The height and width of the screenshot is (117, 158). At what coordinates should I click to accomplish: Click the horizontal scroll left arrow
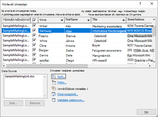(x=4, y=66)
